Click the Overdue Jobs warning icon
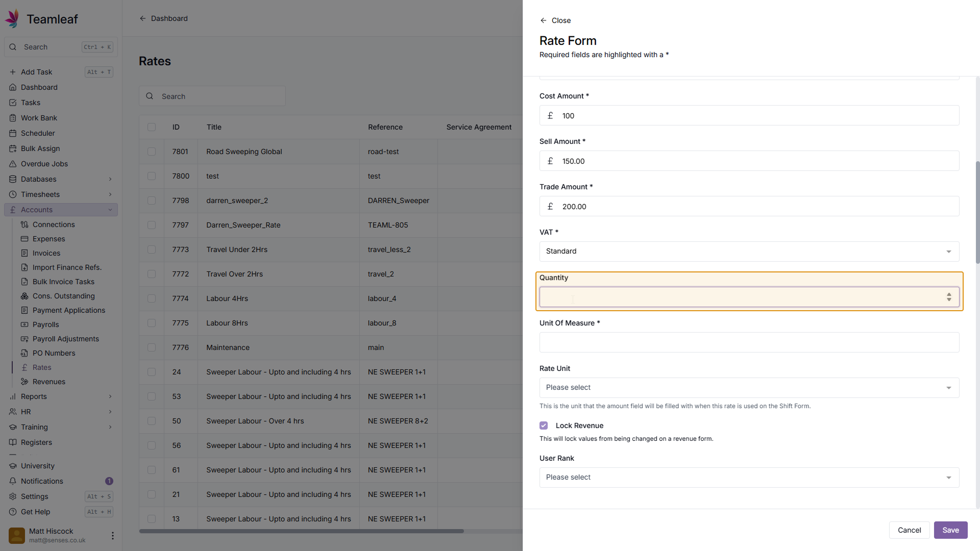 pyautogui.click(x=13, y=164)
